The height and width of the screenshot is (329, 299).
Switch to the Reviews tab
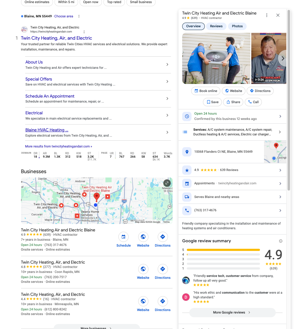point(216,26)
